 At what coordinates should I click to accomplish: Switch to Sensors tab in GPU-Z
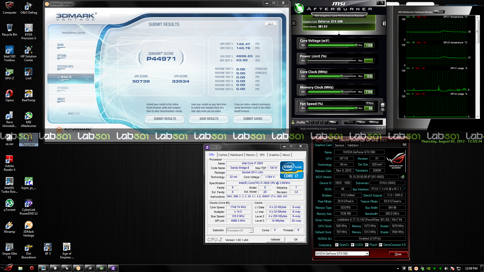tap(339, 145)
